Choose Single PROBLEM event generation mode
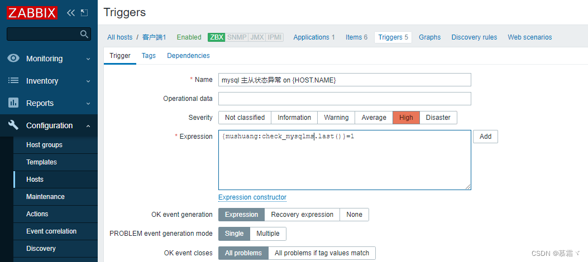Viewport: 588px width, 262px height. [x=234, y=234]
